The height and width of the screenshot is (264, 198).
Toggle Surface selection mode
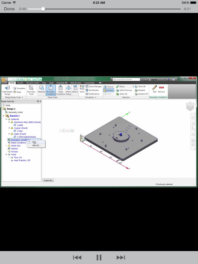click(x=109, y=90)
